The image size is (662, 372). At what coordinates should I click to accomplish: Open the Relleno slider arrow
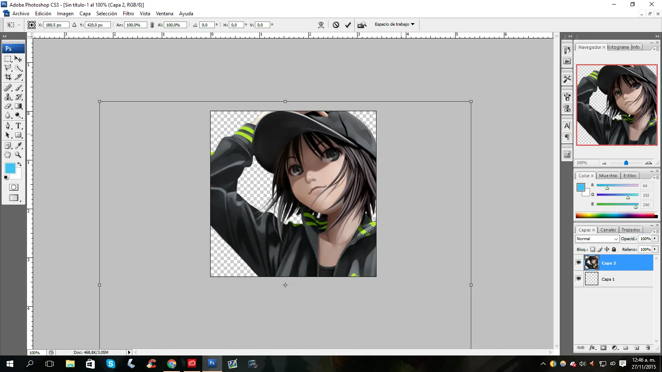click(655, 249)
